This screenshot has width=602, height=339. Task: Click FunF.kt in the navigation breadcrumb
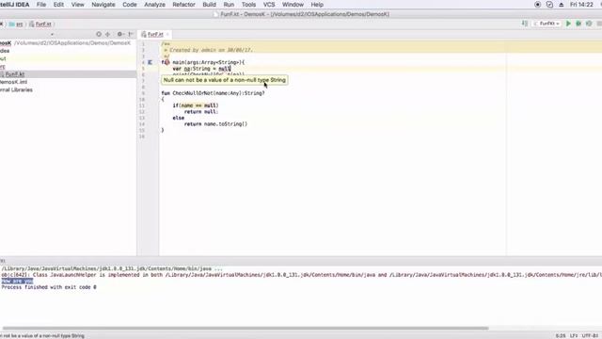(x=40, y=24)
